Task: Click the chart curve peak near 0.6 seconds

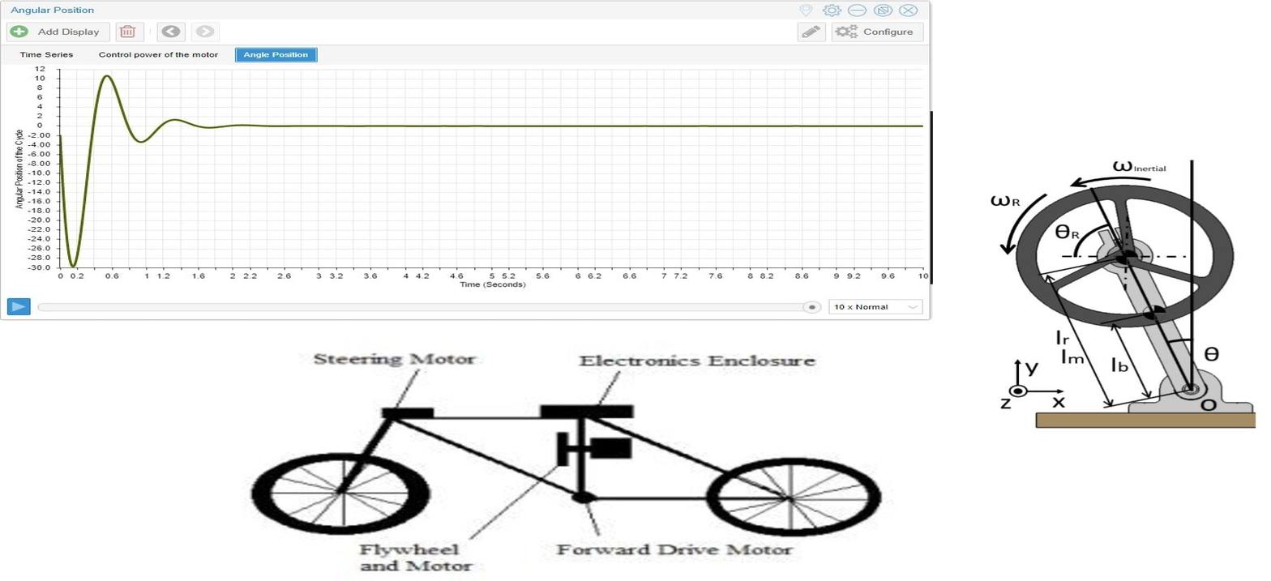Action: [106, 76]
